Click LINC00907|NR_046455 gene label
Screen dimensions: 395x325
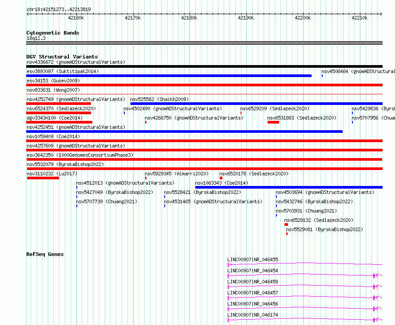[253, 259]
